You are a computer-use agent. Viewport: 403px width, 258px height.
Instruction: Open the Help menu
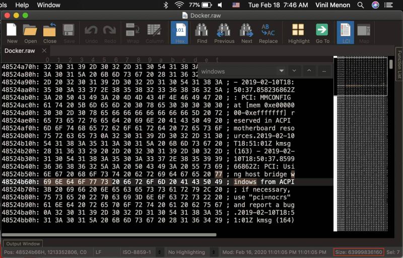(x=22, y=5)
